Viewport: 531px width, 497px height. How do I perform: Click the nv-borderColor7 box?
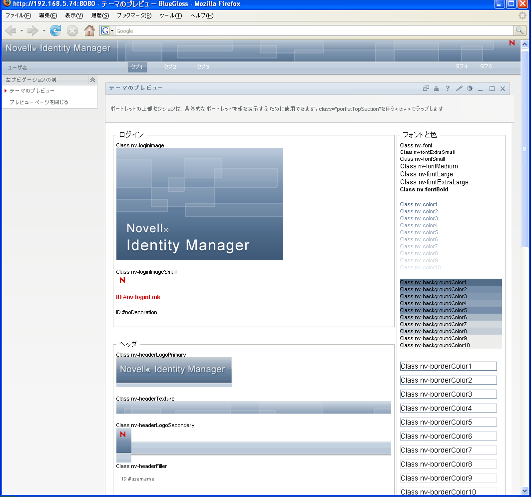(x=449, y=450)
